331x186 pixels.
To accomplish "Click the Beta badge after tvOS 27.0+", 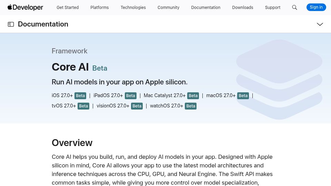I will tap(83, 106).
